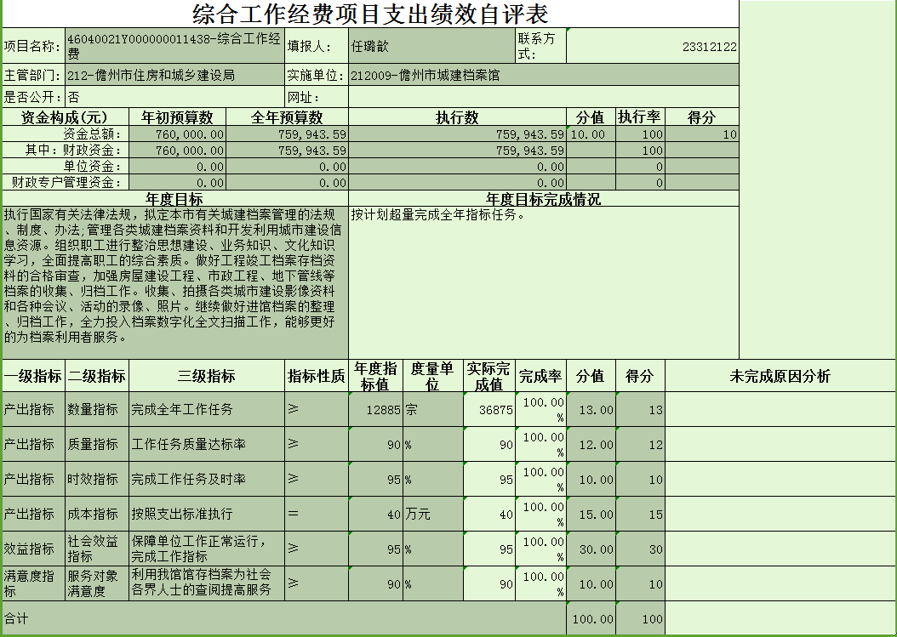
Task: Click the 完成率 column header
Action: click(540, 376)
